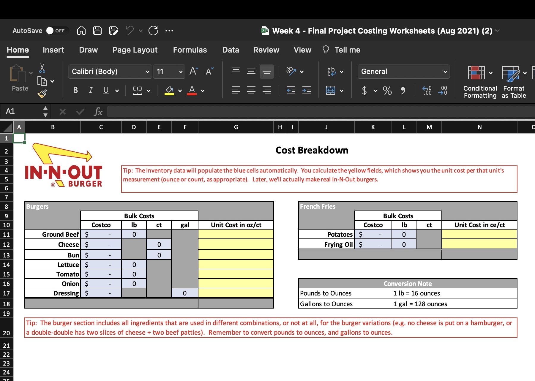Toggle Bold formatting

[x=75, y=90]
